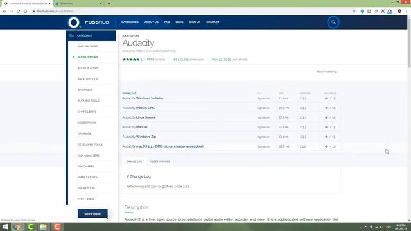Open Signature for Manual row
The image size is (411, 231).
(x=263, y=127)
